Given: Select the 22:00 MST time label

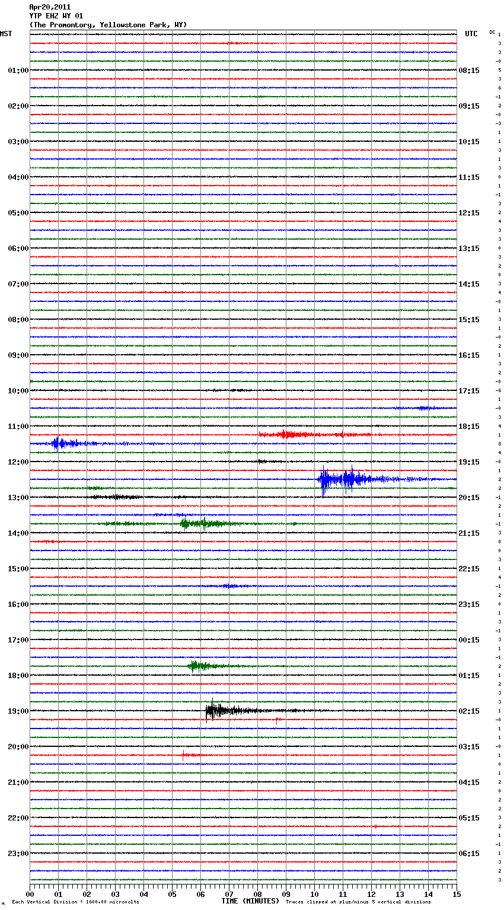Looking at the screenshot, I should coord(18,818).
